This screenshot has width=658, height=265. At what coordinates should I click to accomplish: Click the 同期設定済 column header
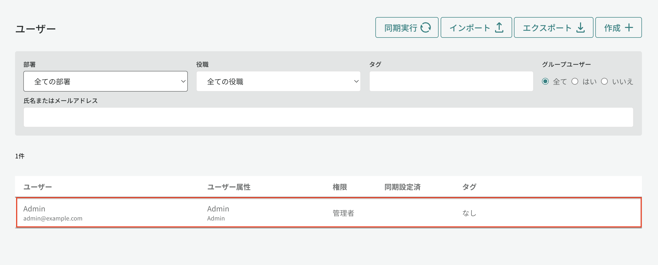tap(402, 187)
